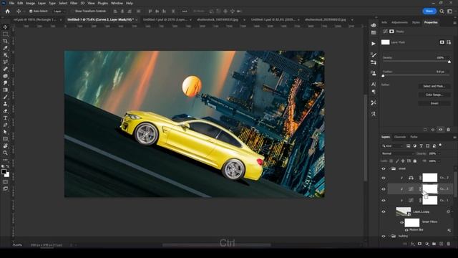Open the Brush Settings panel icon
458x258 pixels.
click(374, 54)
